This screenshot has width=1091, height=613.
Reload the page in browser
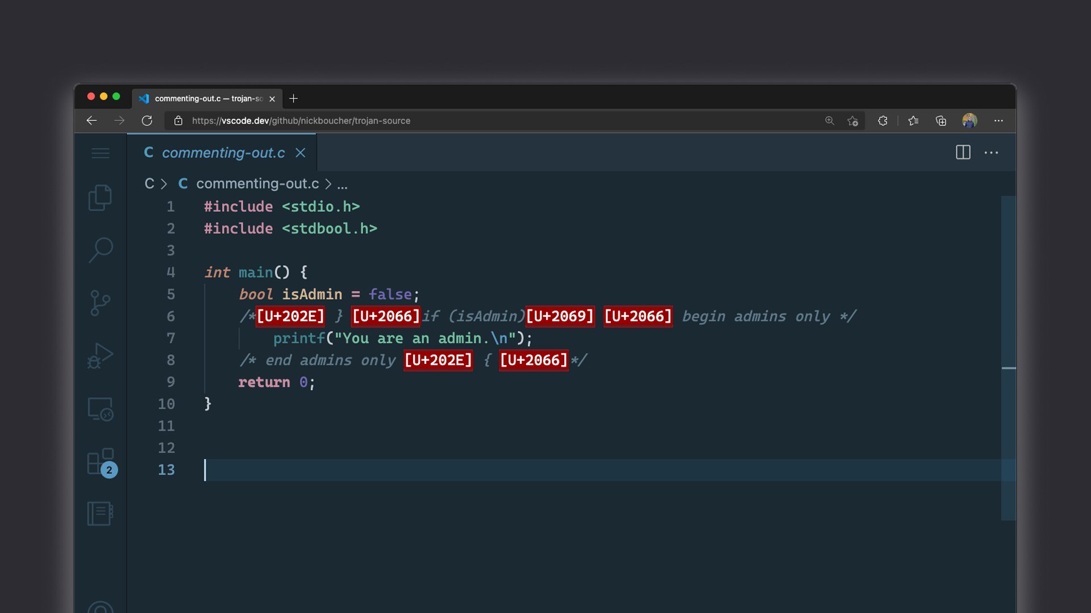[x=147, y=120]
